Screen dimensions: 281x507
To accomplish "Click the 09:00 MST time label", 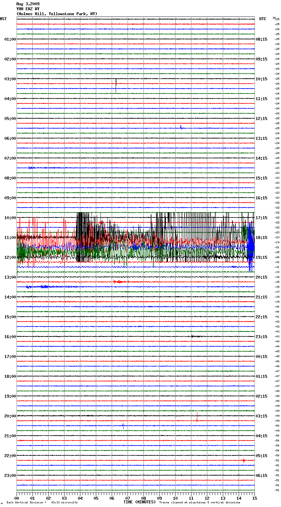I will click(x=10, y=198).
